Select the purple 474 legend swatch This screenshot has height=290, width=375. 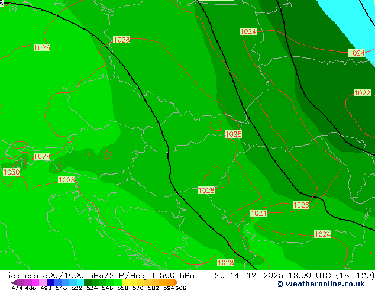point(20,282)
